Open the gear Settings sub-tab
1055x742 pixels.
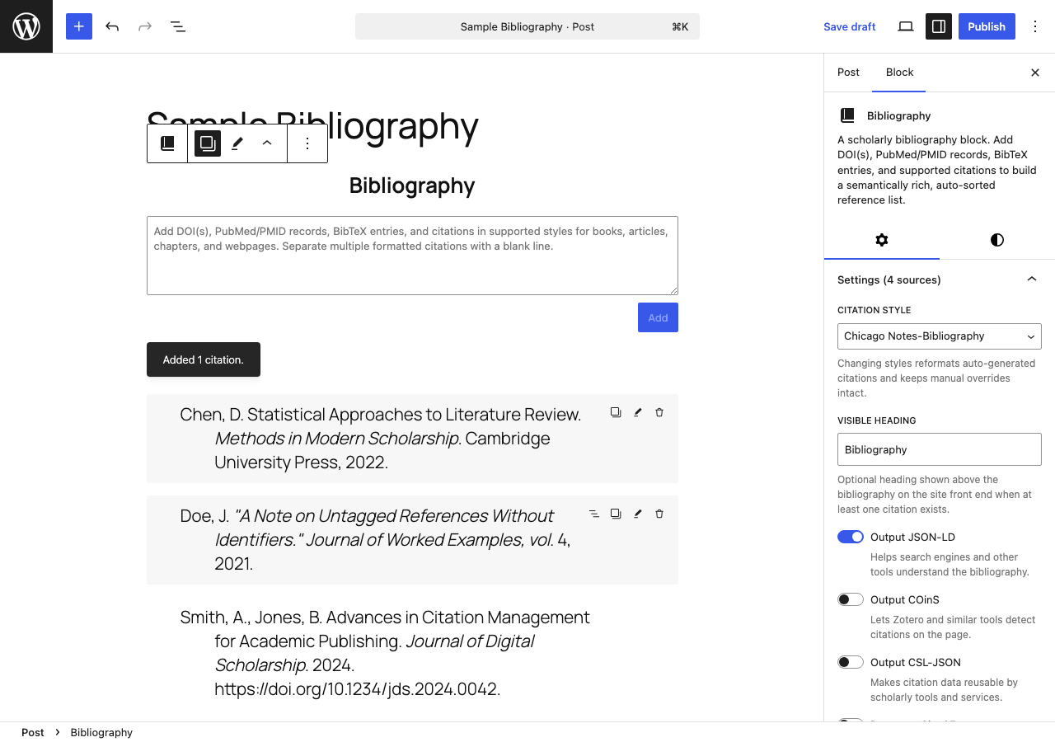tap(882, 240)
